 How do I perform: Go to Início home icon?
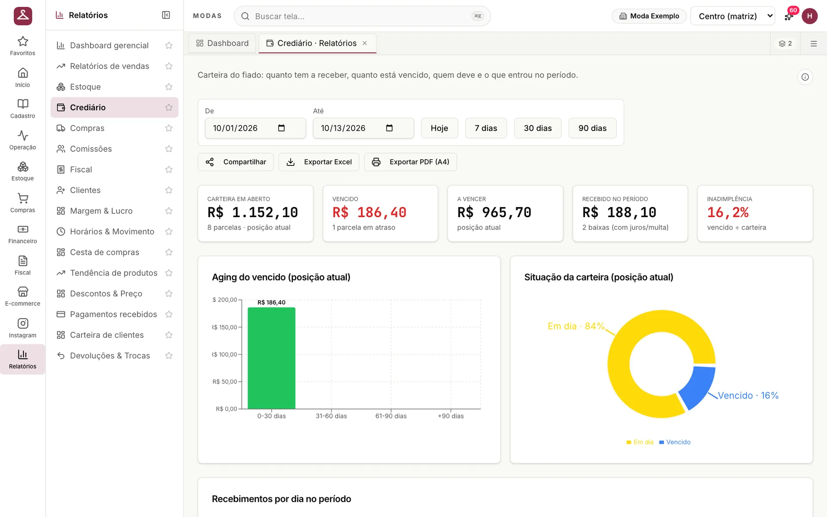pyautogui.click(x=22, y=78)
